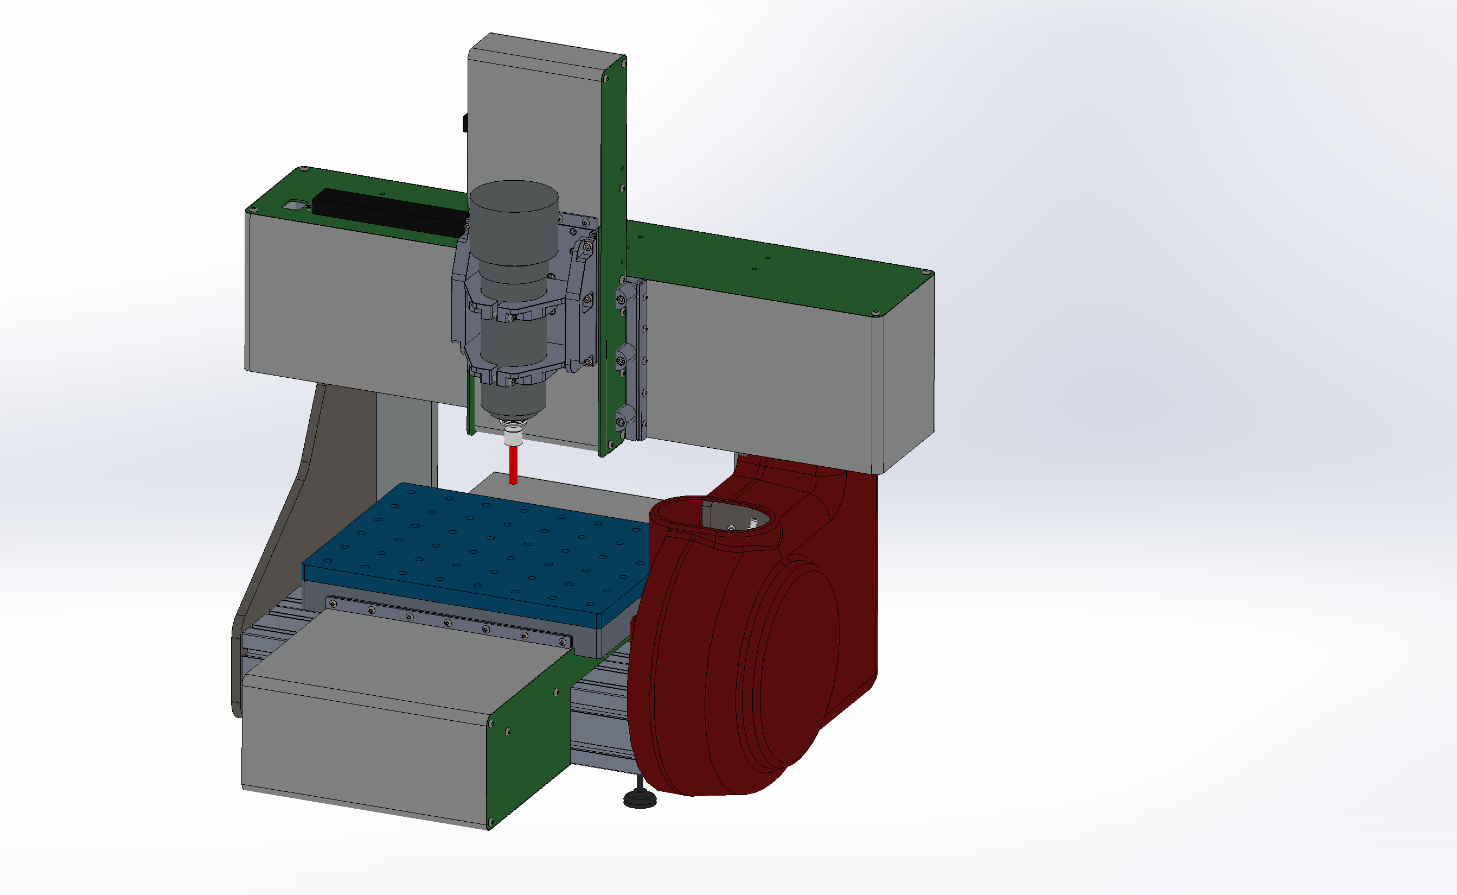1457x895 pixels.
Task: Click the rectangular cutout on gantry top plate
Action: (295, 205)
